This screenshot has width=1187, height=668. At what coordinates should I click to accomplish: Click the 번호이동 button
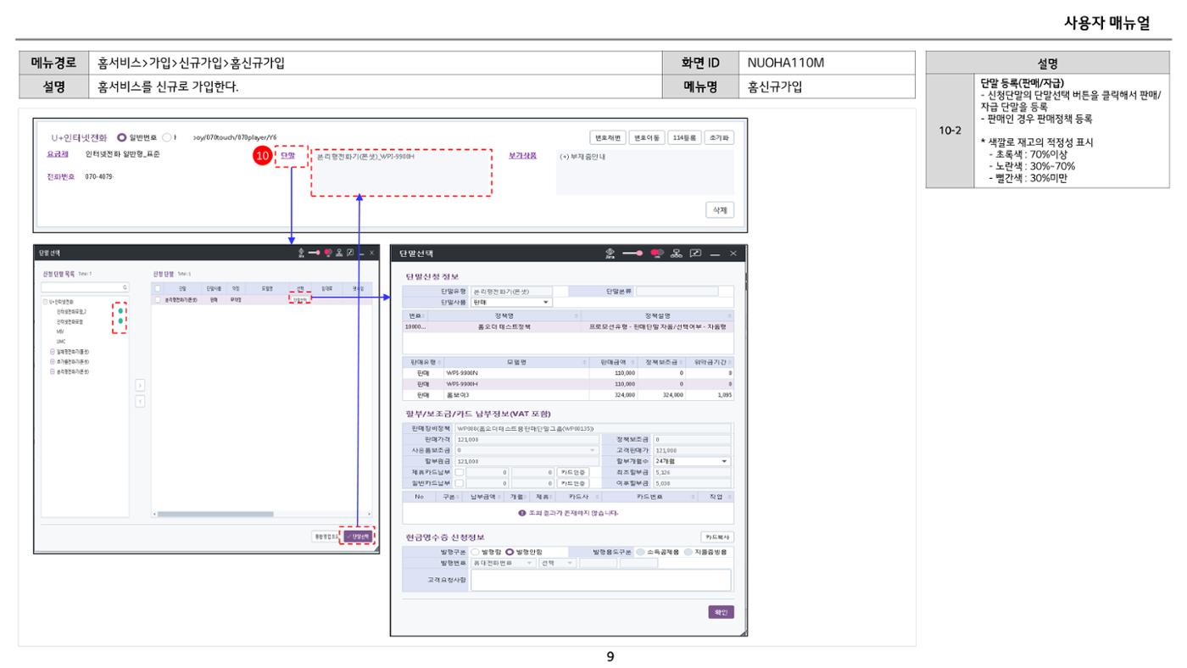pyautogui.click(x=646, y=137)
